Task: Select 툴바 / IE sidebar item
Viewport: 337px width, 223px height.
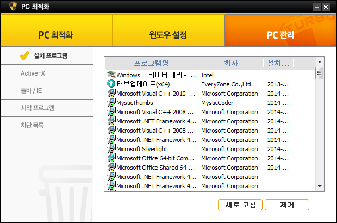Action: [47, 91]
